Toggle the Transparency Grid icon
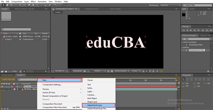Viewport: 213px width, 110px height. coord(112,71)
